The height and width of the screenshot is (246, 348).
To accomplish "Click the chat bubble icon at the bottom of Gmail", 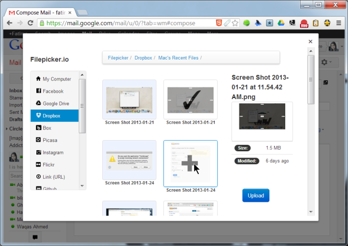I will (x=35, y=237).
